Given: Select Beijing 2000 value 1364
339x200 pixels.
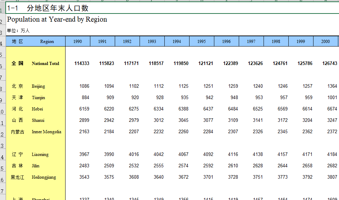Looking at the screenshot, I should click(332, 86).
